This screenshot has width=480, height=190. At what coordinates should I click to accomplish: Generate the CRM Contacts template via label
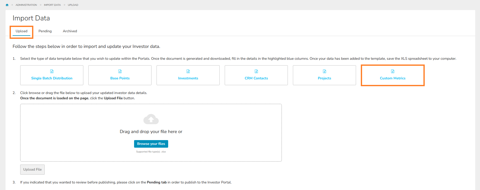click(x=256, y=78)
